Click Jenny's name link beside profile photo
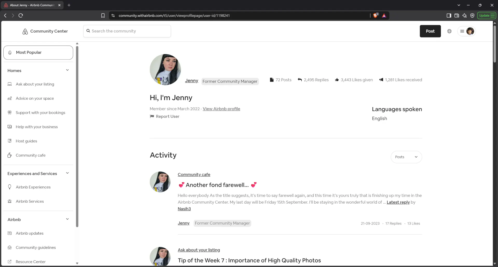The width and height of the screenshot is (498, 267). pos(191,81)
